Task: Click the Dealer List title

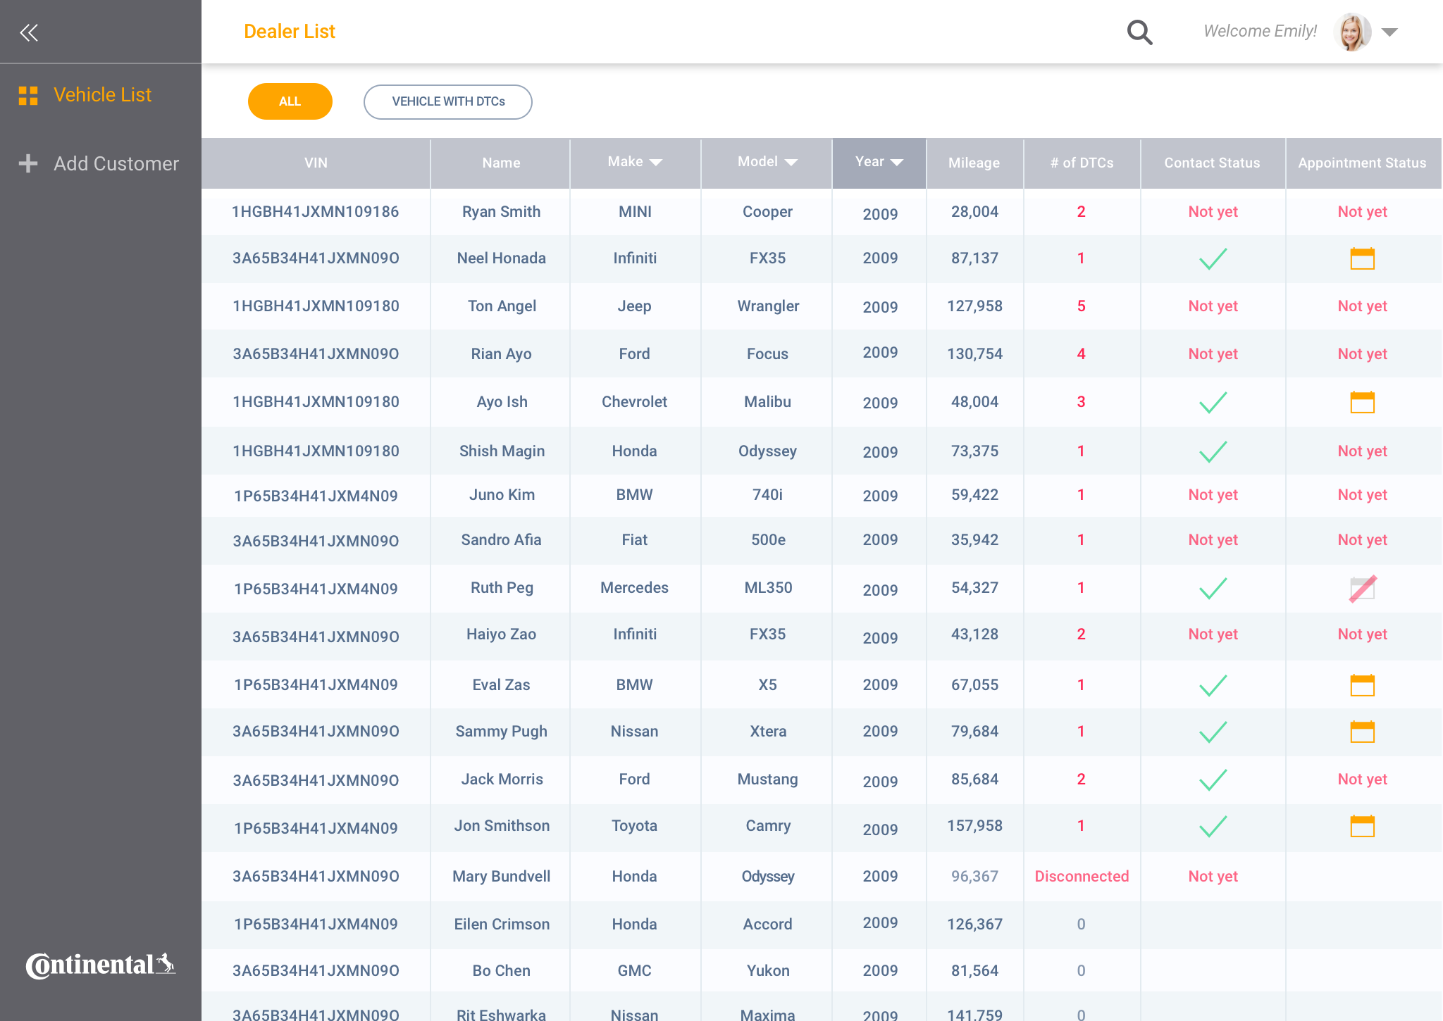Action: [x=290, y=32]
